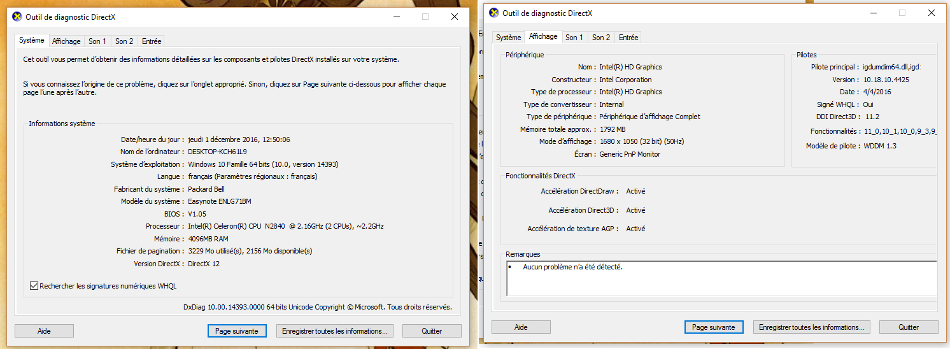Click BIOS value V1.05
Viewport: 950px width, 349px height.
(197, 214)
